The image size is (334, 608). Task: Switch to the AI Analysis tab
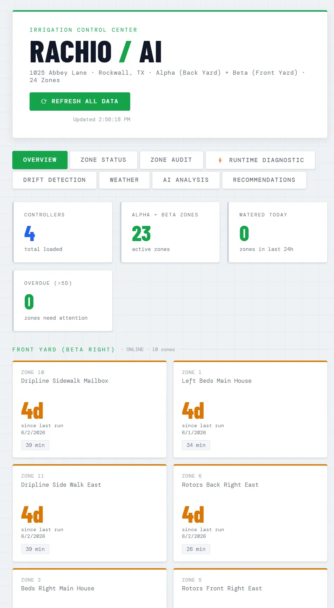[186, 180]
